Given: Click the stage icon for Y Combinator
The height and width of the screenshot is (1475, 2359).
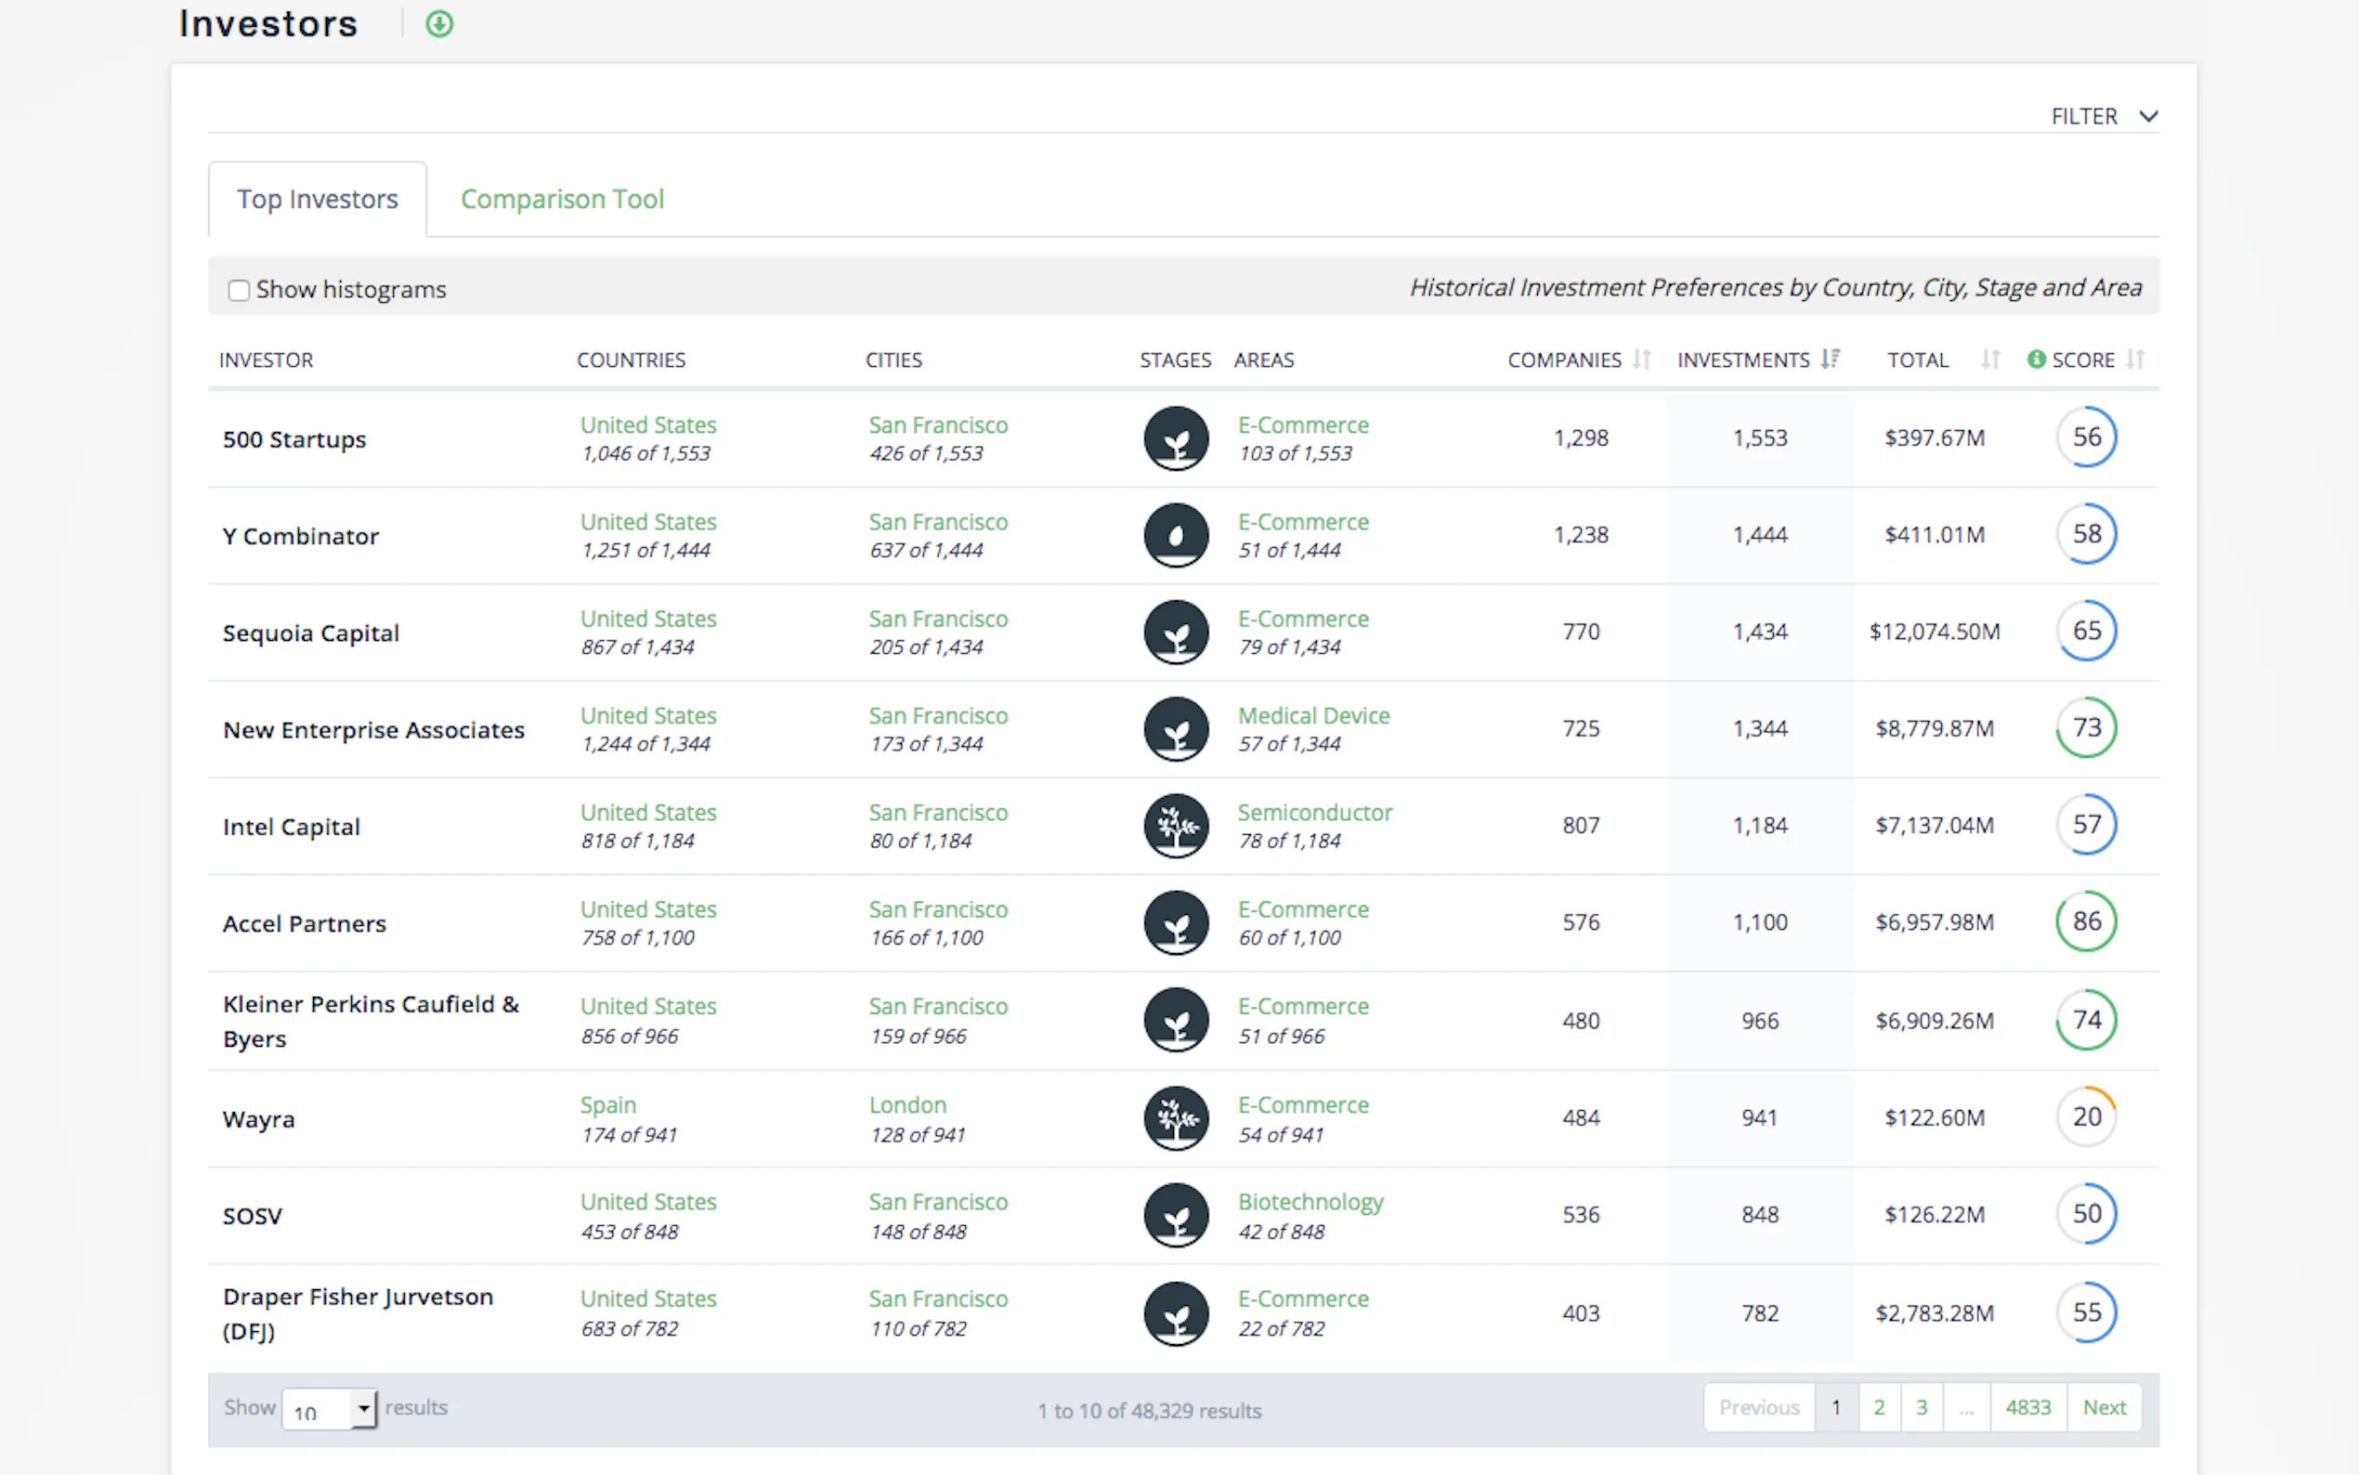Looking at the screenshot, I should coord(1176,535).
